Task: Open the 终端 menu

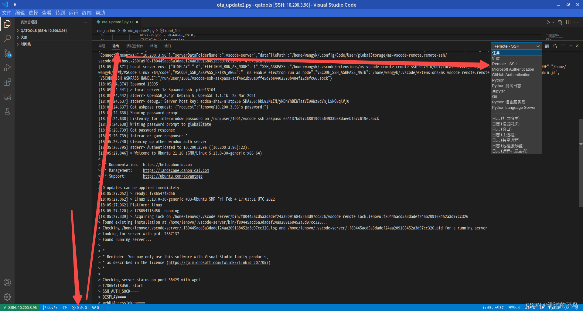Action: pos(87,13)
